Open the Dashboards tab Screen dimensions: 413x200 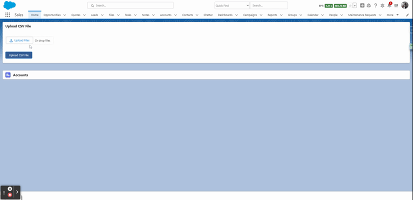(x=225, y=15)
